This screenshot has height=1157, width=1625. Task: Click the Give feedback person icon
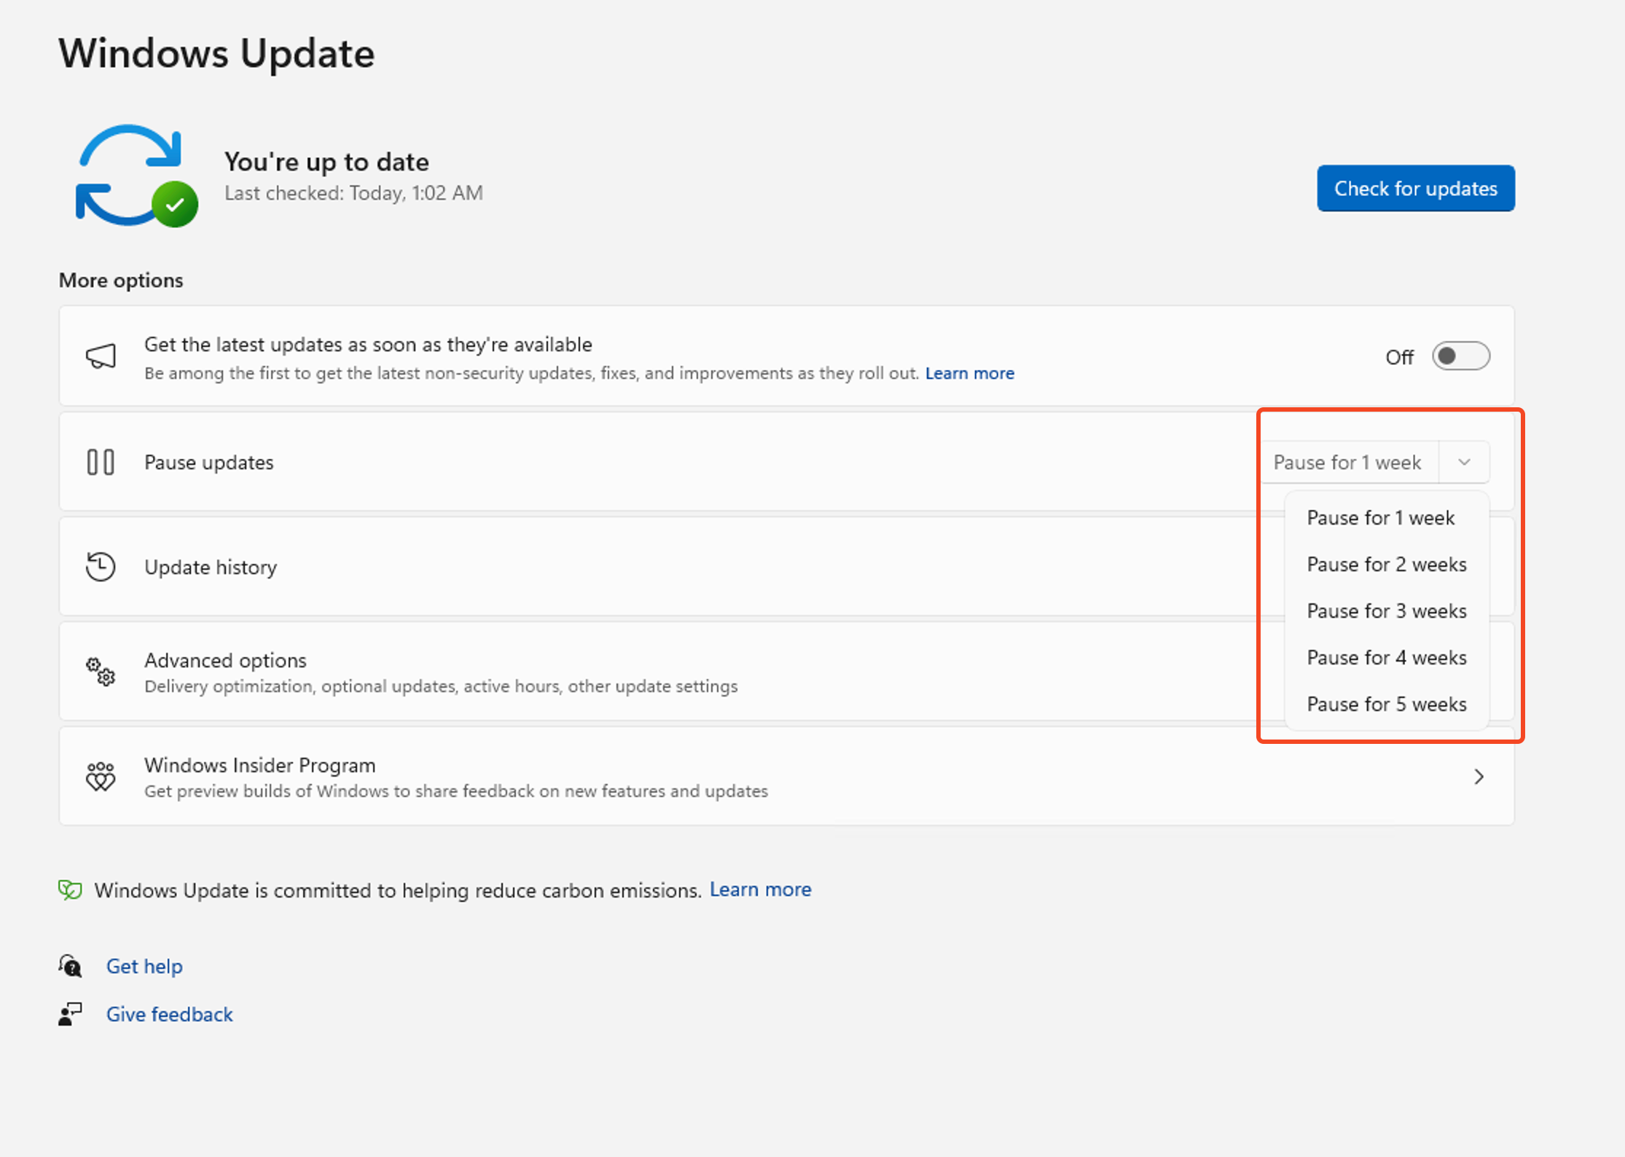(71, 1014)
